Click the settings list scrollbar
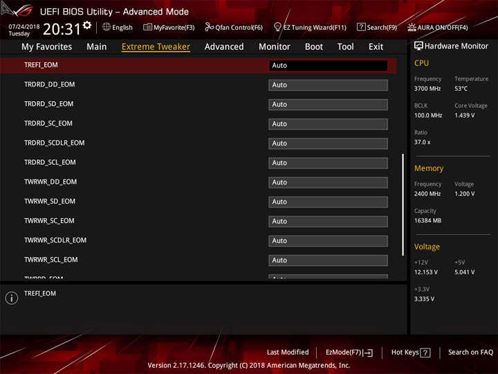Viewport: 498px width, 374px height. 403,205
